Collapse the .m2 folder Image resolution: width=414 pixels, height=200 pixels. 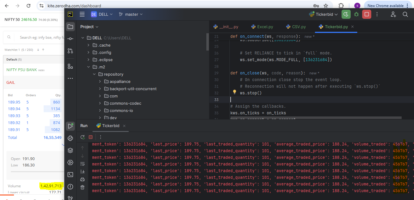(88, 67)
